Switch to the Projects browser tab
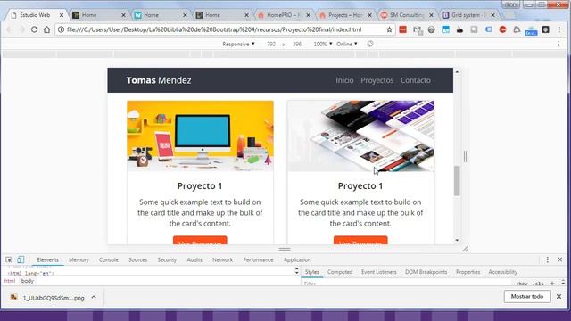The width and height of the screenshot is (571, 321). (x=345, y=15)
